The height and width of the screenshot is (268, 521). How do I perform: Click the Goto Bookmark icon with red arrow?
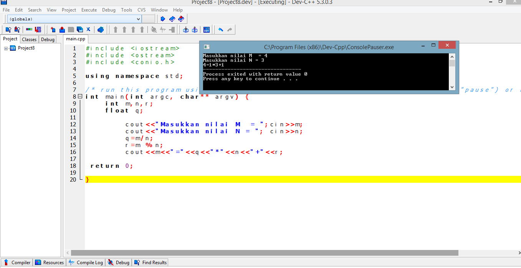tap(181, 19)
